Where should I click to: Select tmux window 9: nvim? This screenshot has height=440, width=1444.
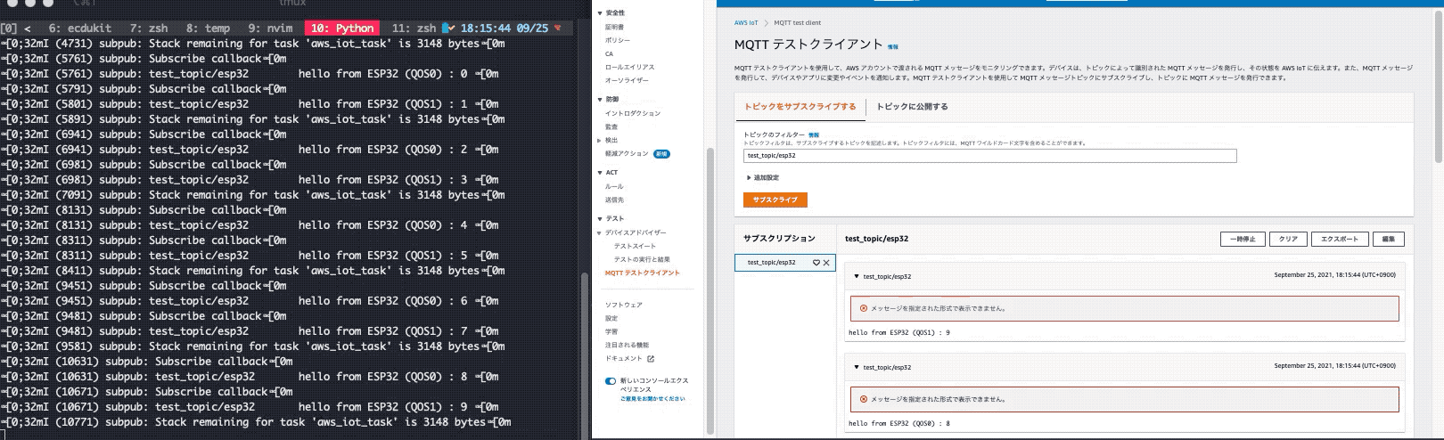click(270, 29)
